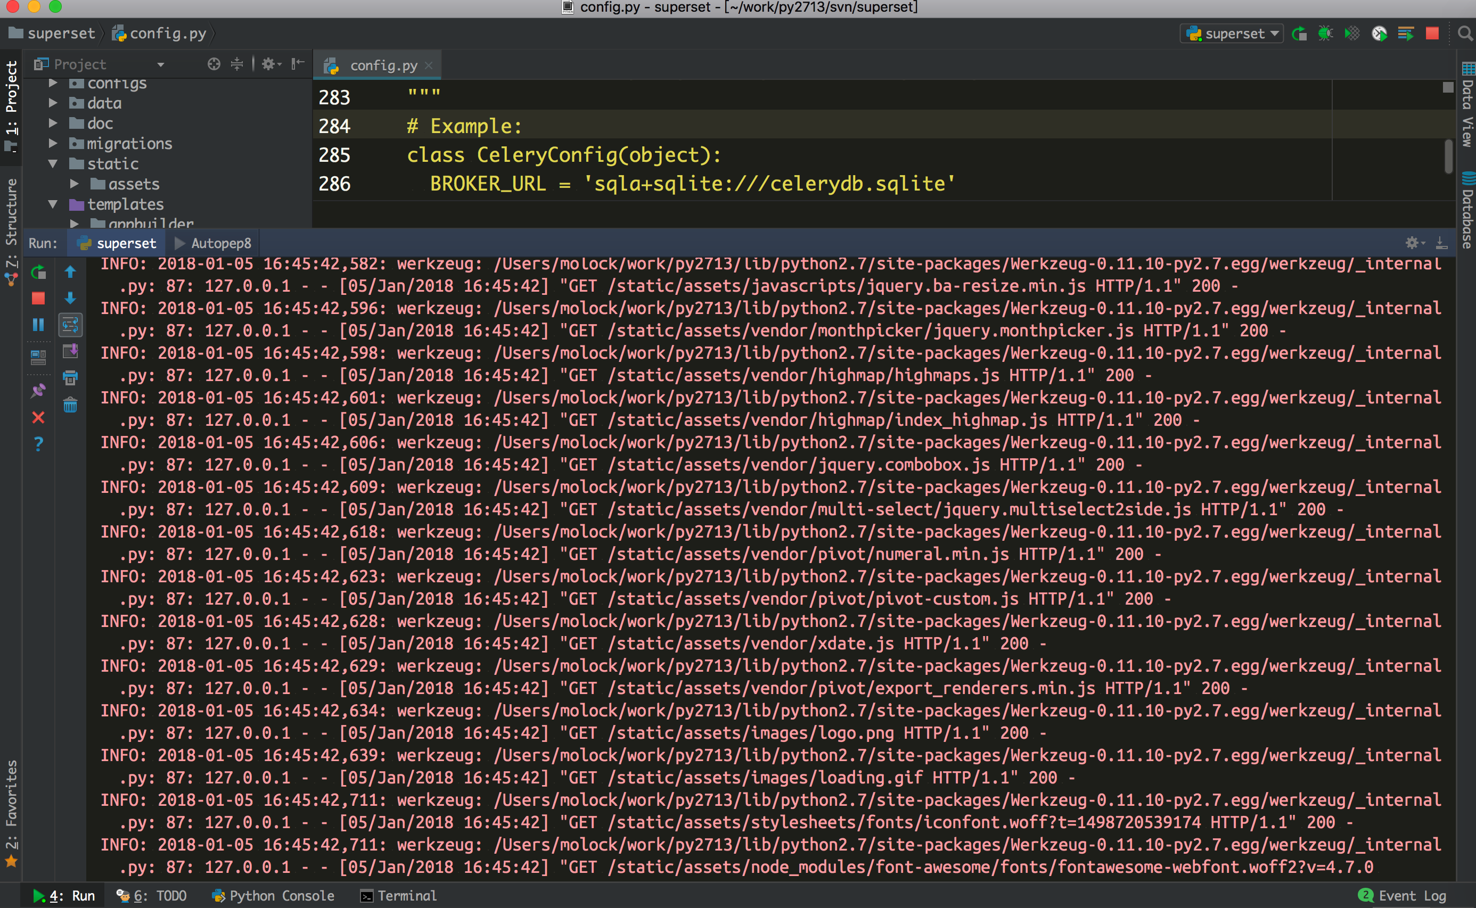Rerun superset in the Run panel
This screenshot has height=908, width=1476.
click(x=38, y=273)
